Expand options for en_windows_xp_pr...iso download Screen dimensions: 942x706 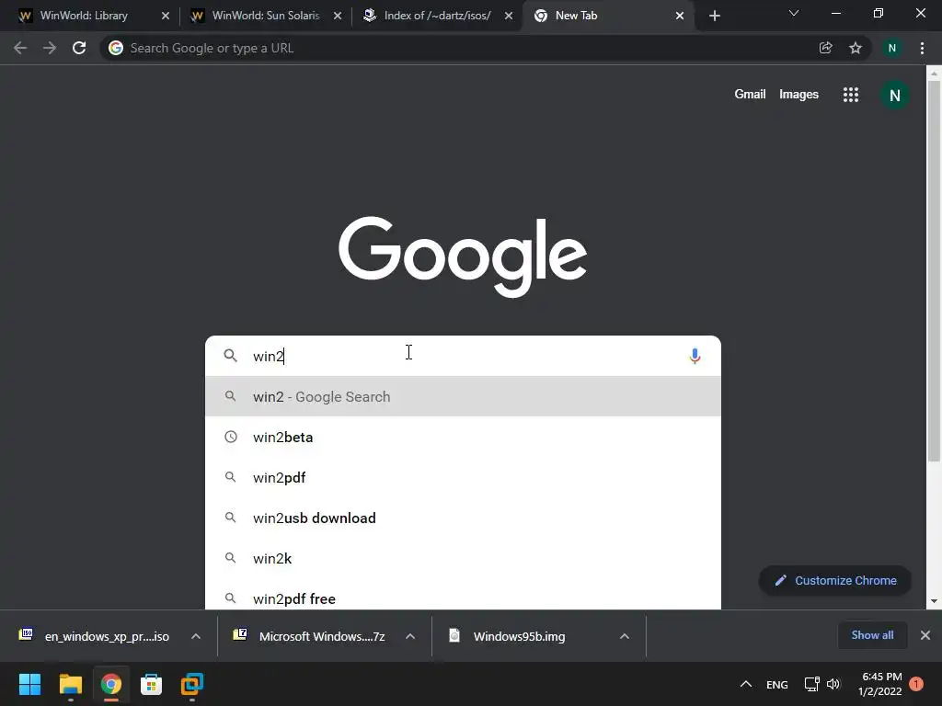(196, 636)
